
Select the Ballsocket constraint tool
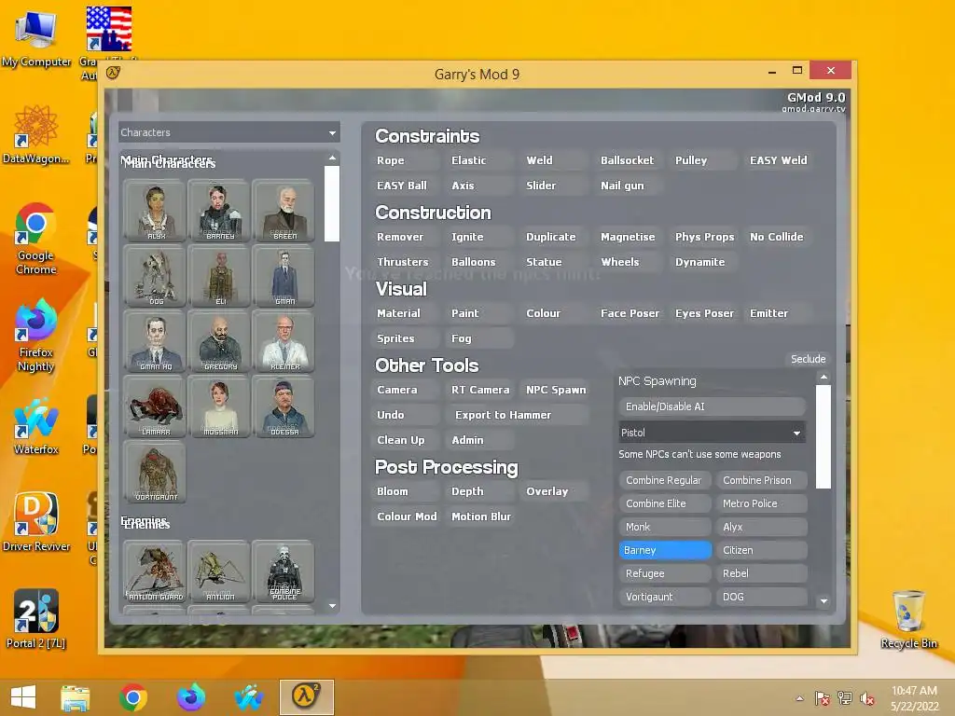pos(628,160)
